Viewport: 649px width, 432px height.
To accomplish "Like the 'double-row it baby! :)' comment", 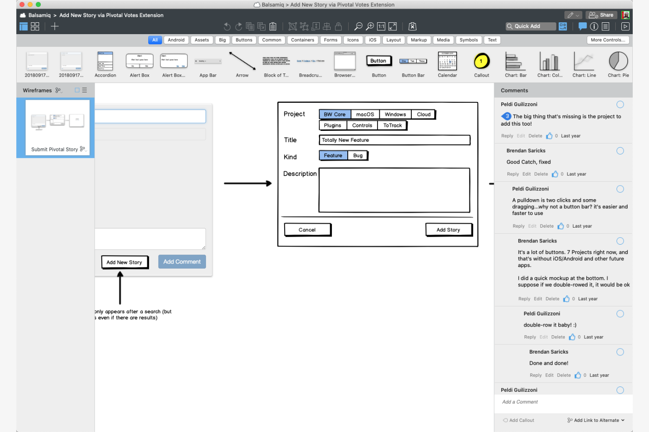I will pyautogui.click(x=572, y=337).
